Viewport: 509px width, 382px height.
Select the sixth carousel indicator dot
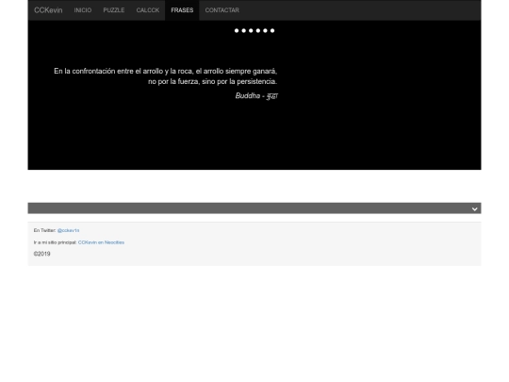272,30
